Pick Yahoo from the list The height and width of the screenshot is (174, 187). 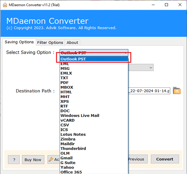[94, 167]
